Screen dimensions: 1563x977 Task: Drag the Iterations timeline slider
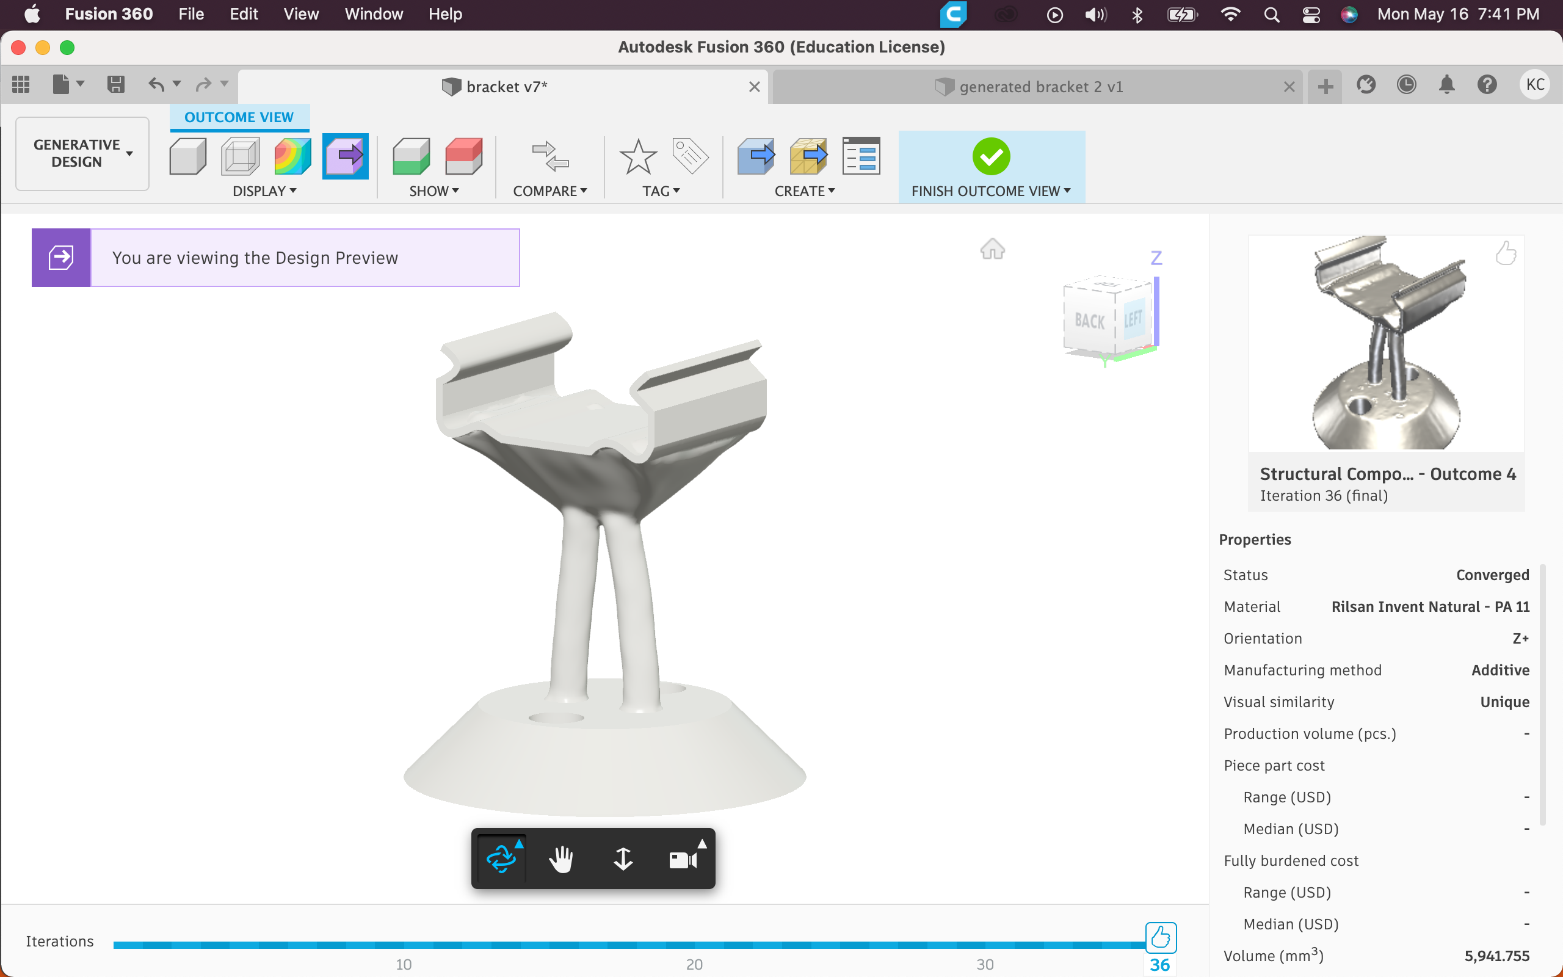[x=1160, y=937]
